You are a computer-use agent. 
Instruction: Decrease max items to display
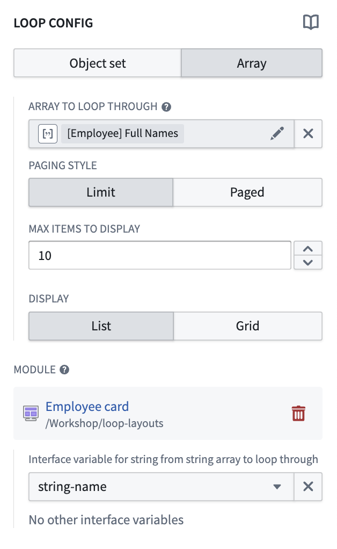(308, 263)
